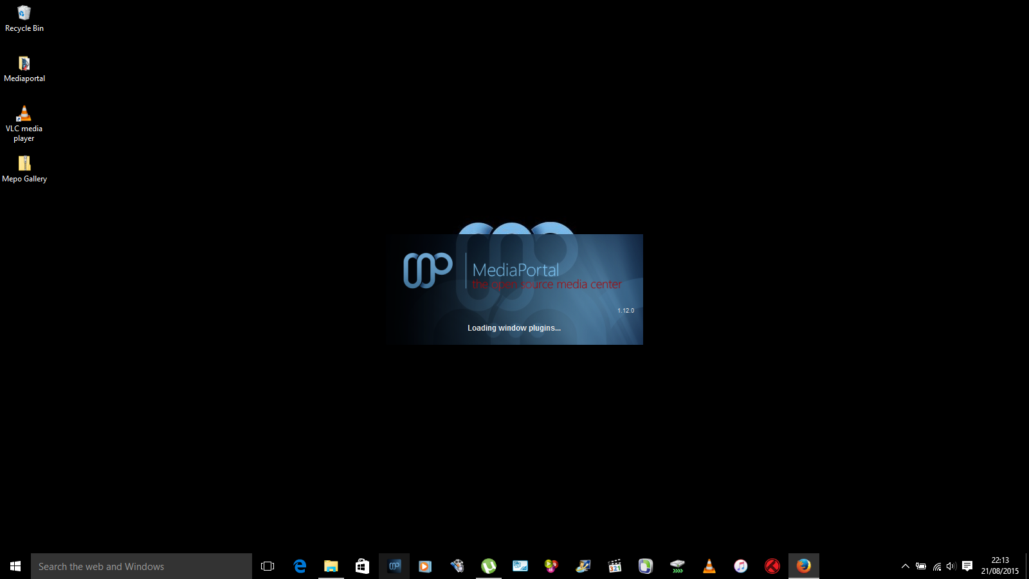This screenshot has width=1029, height=579.
Task: Expand the hidden system tray icons
Action: tap(906, 566)
